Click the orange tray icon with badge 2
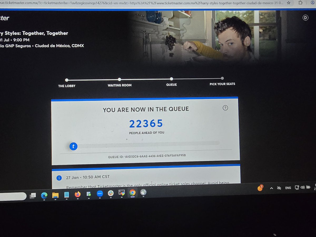 (x=260, y=188)
